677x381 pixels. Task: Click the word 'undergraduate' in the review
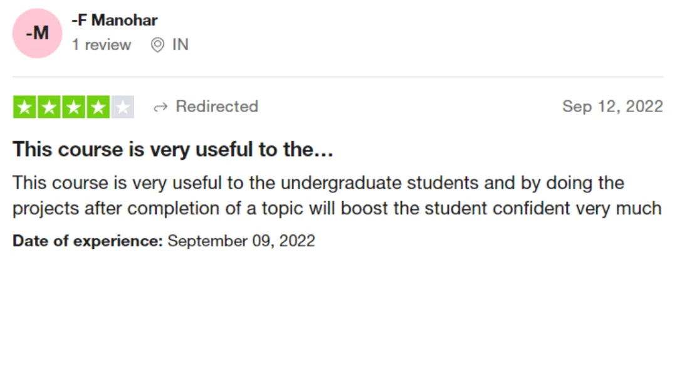click(341, 184)
